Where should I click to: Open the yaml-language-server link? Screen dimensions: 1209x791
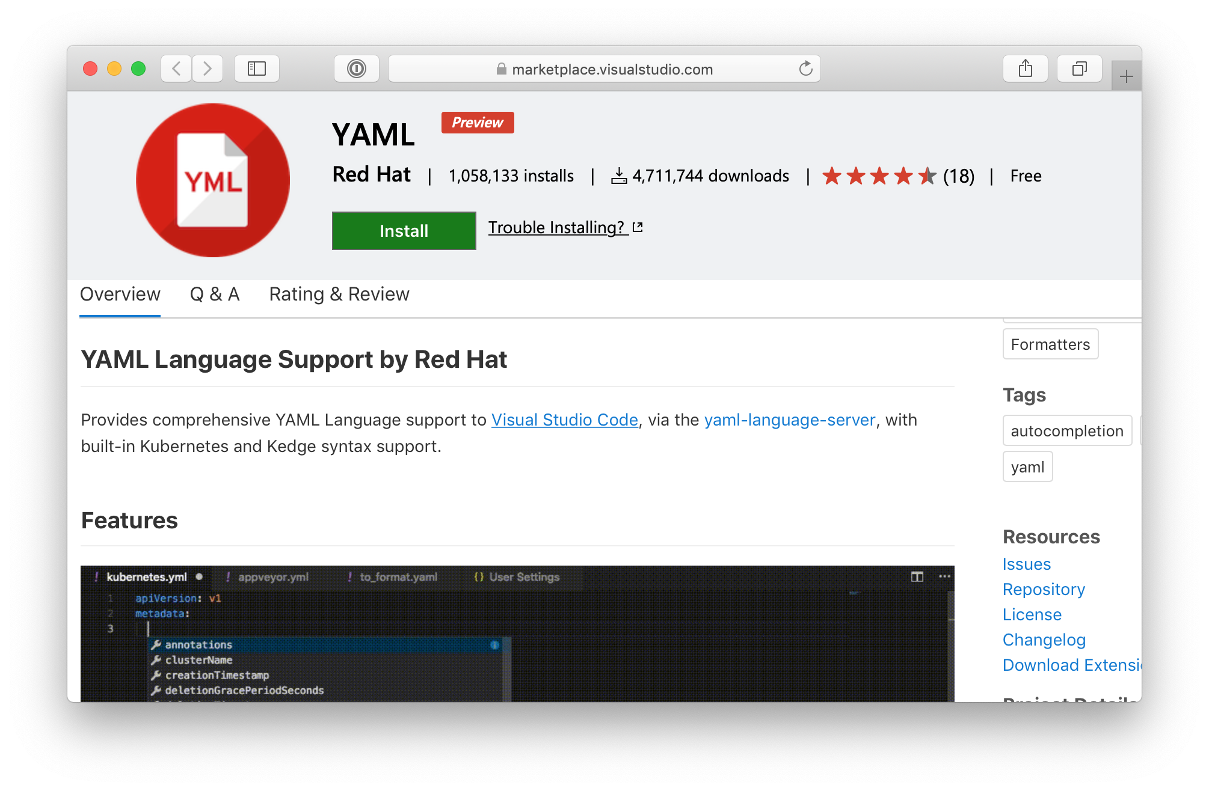(x=789, y=420)
